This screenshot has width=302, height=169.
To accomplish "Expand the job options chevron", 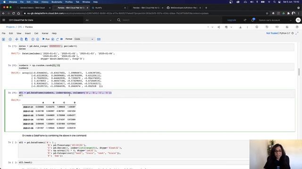I will tap(231, 27).
